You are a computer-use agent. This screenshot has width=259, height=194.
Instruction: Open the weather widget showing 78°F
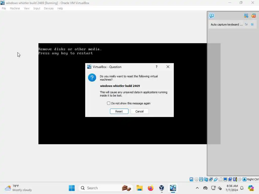pyautogui.click(x=18, y=188)
